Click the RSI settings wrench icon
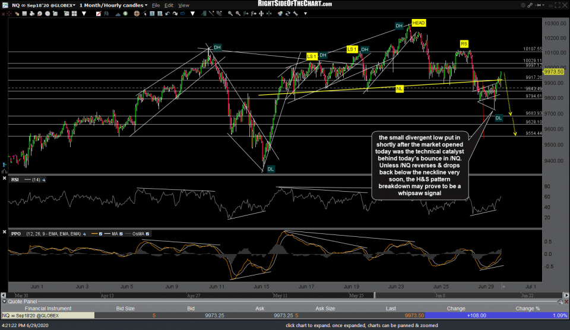The width and height of the screenshot is (570, 330). [x=44, y=180]
